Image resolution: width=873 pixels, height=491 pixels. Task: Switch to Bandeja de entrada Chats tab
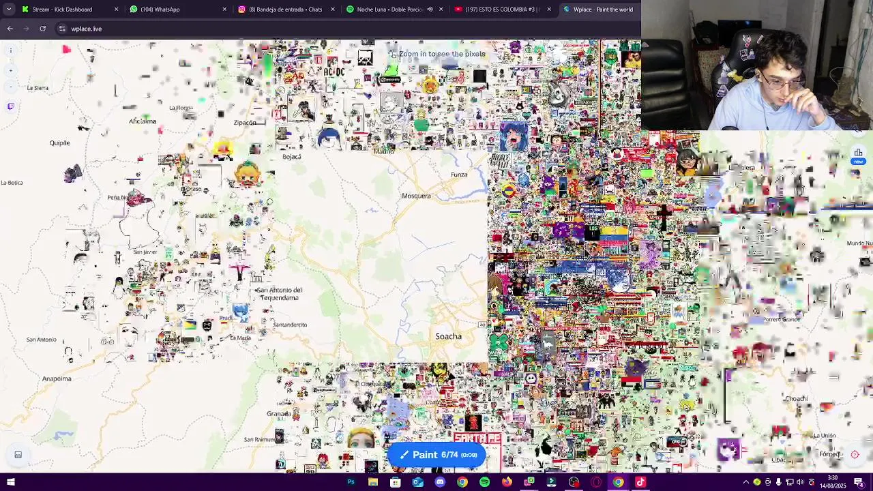click(286, 10)
